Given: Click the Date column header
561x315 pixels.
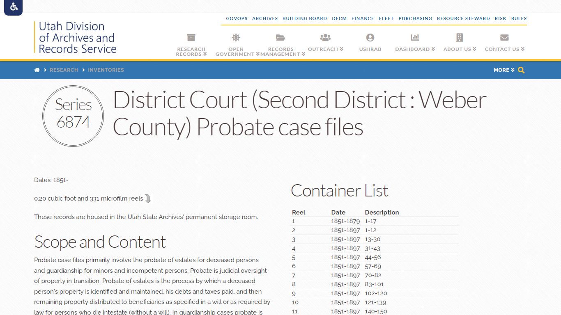Looking at the screenshot, I should tap(338, 212).
